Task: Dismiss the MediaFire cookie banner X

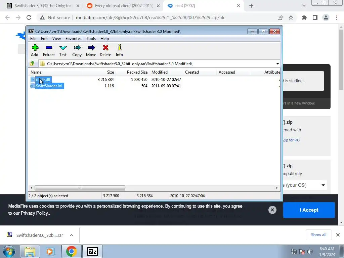Action: [272, 210]
